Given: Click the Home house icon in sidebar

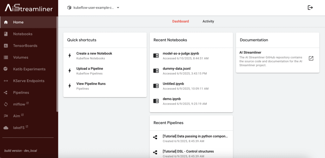Looking at the screenshot, I should point(6,22).
